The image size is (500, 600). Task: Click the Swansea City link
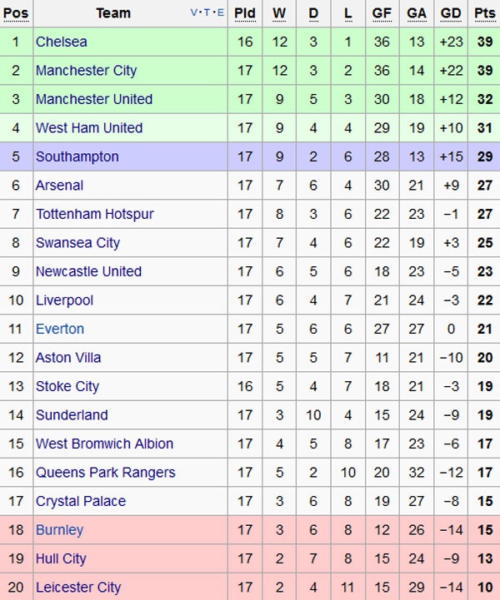point(77,243)
